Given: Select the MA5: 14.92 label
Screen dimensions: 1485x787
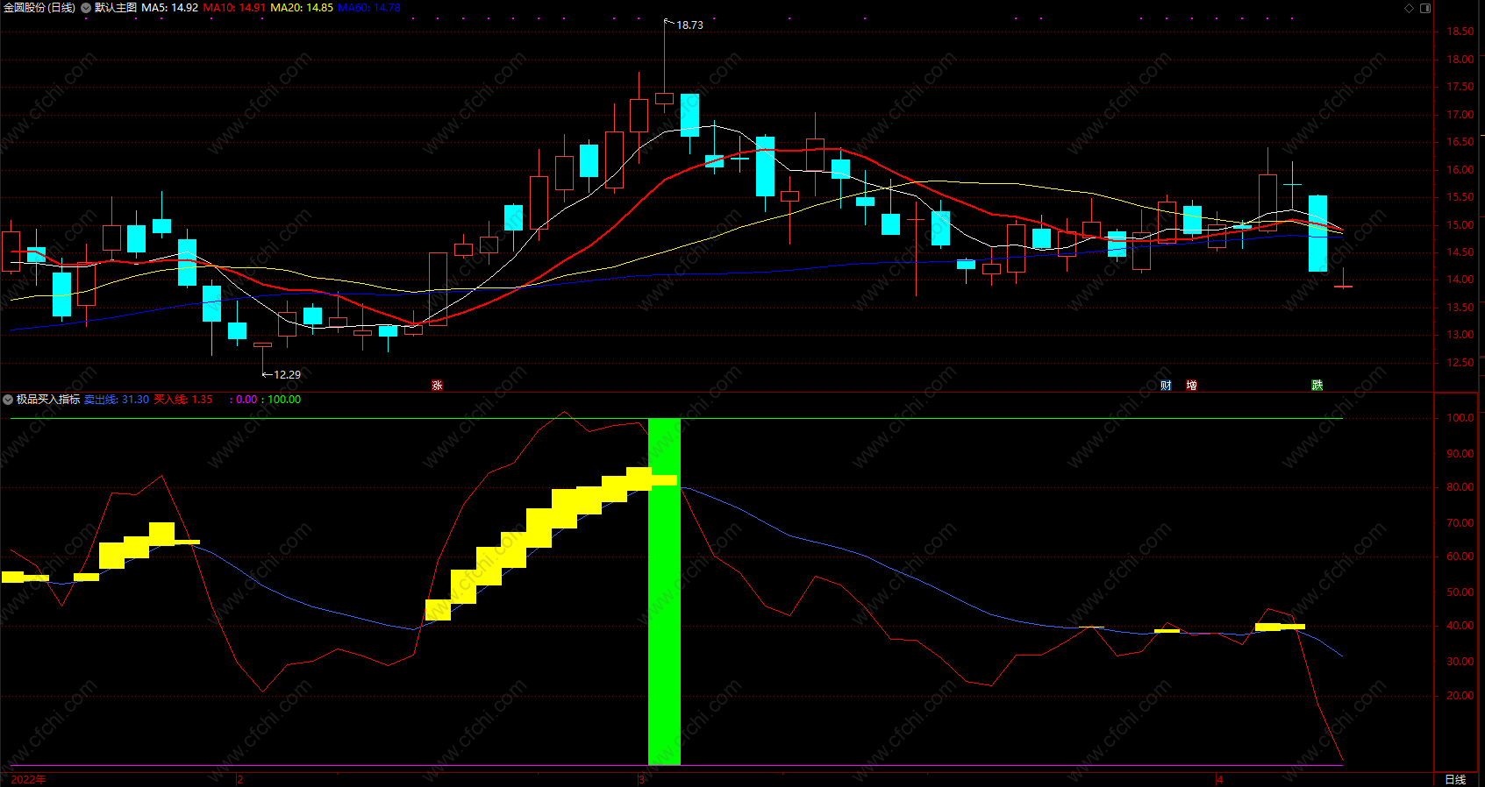Looking at the screenshot, I should coord(169,8).
